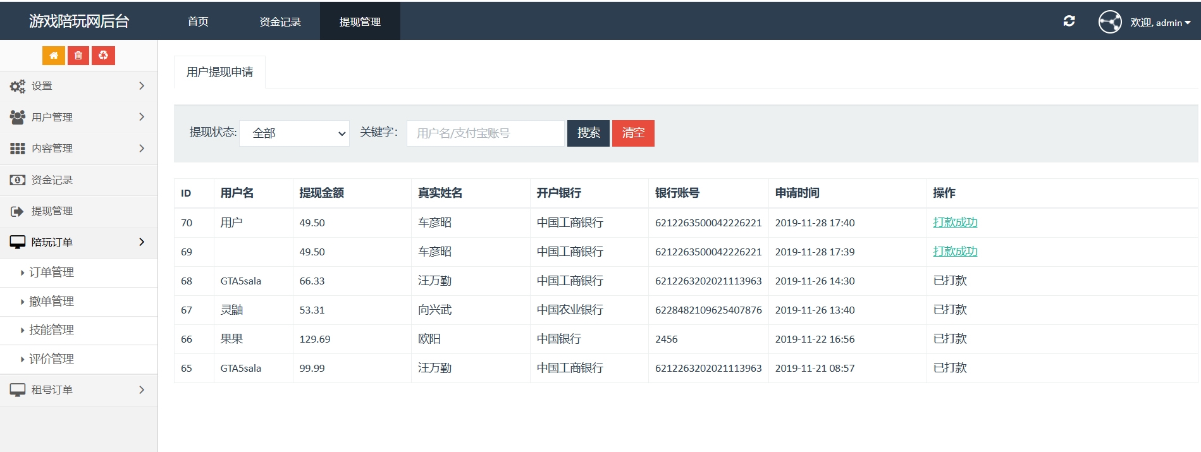1201x452 pixels.
Task: Collapse the 陪玩订单 sidebar section
Action: (x=78, y=242)
